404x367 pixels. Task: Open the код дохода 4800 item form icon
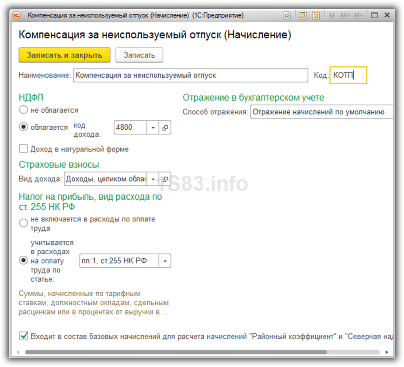coord(165,128)
